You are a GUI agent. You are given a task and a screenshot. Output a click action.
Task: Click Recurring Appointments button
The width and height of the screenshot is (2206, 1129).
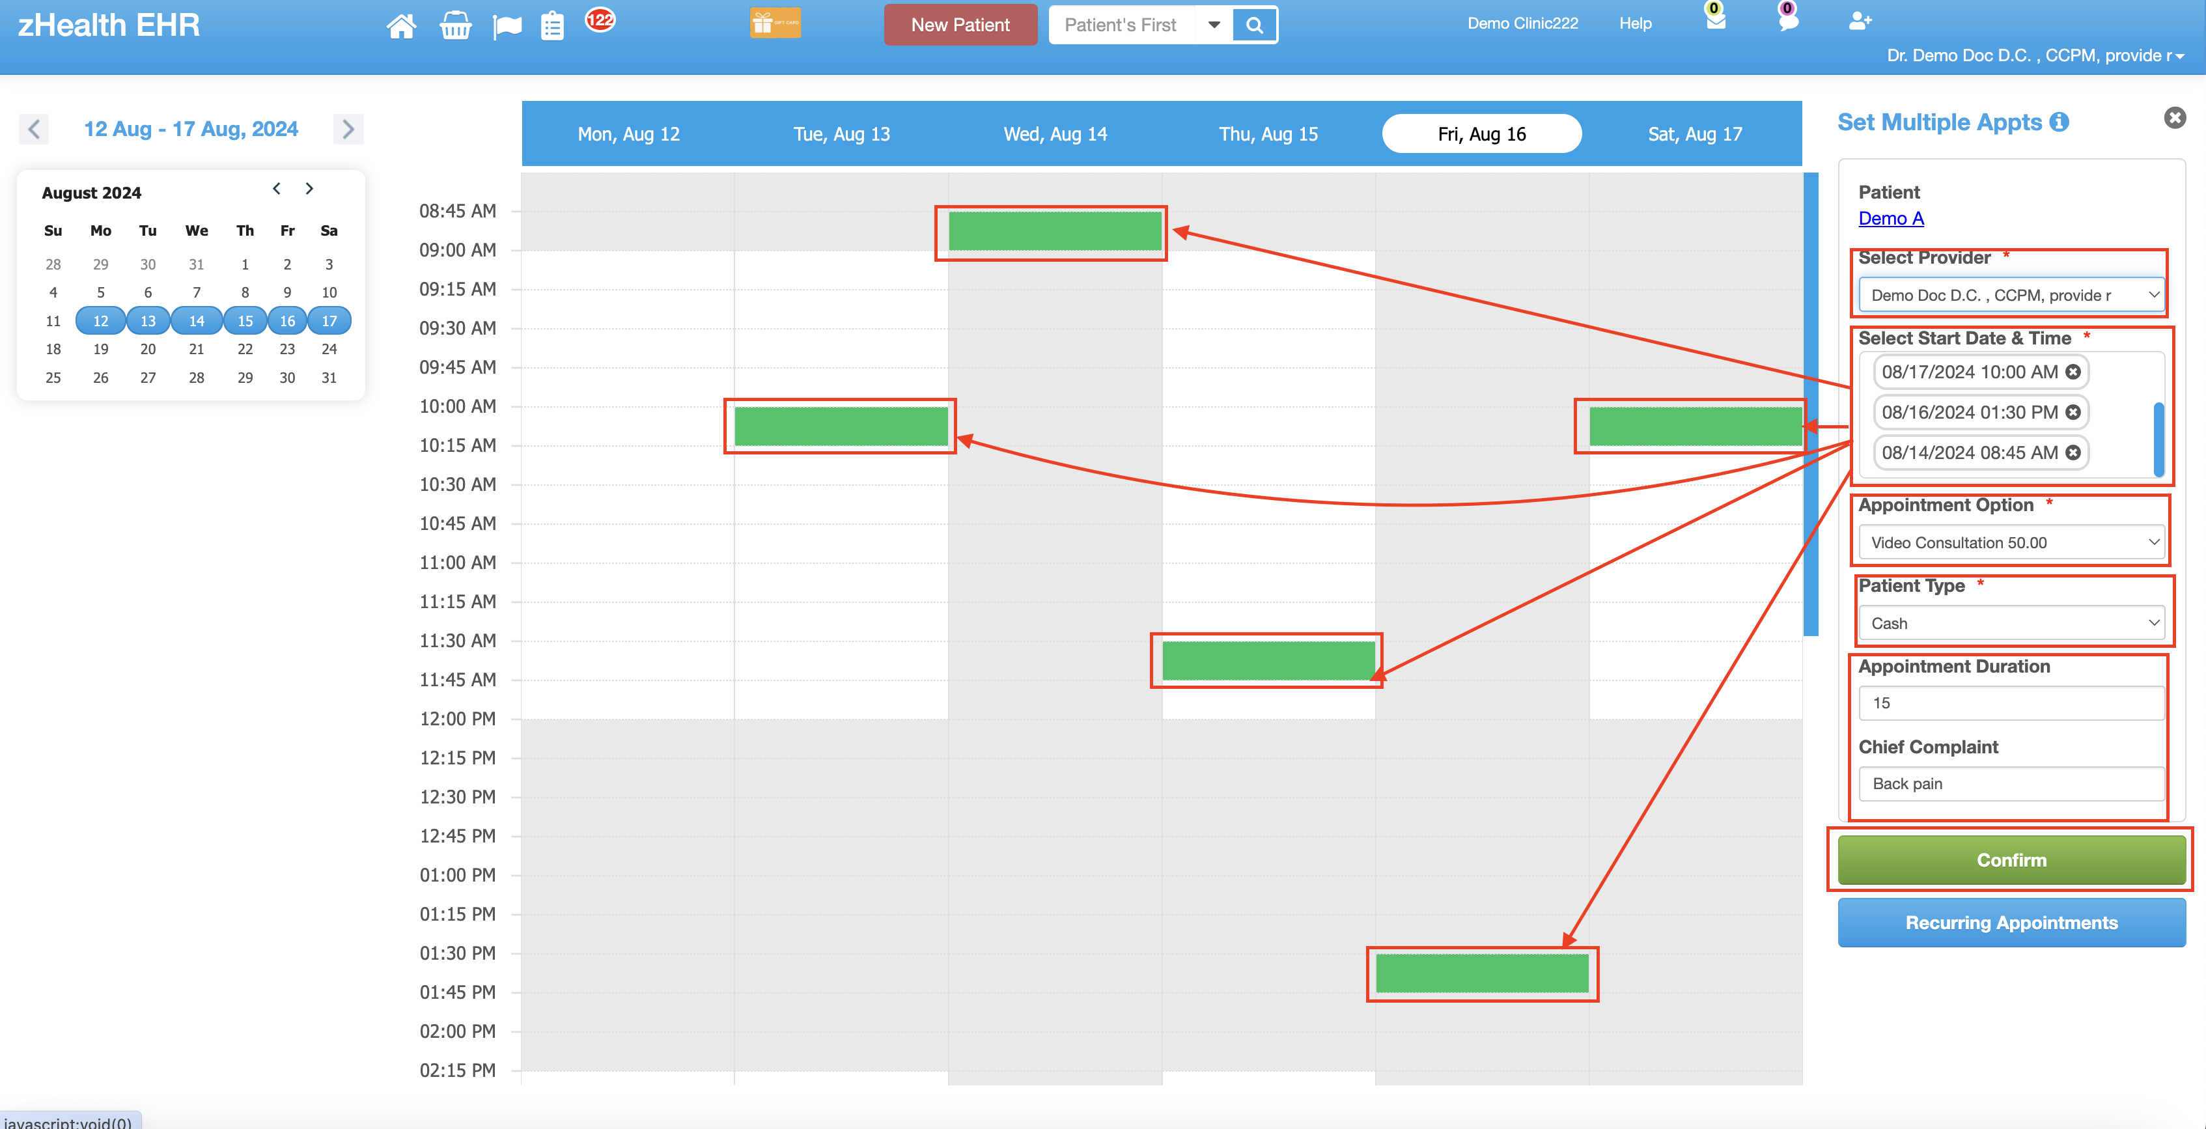[x=2011, y=923]
